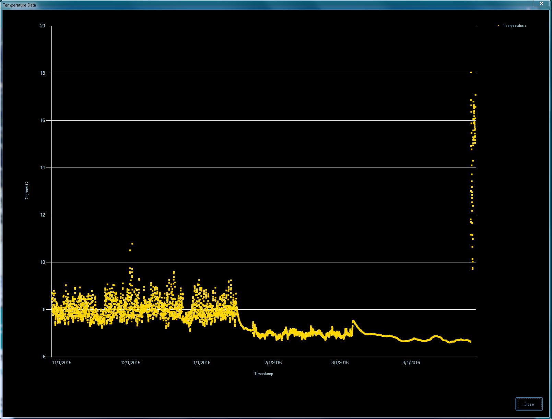This screenshot has height=419, width=552.
Task: Click the 2/1/2016 date tick label
Action: (273, 362)
